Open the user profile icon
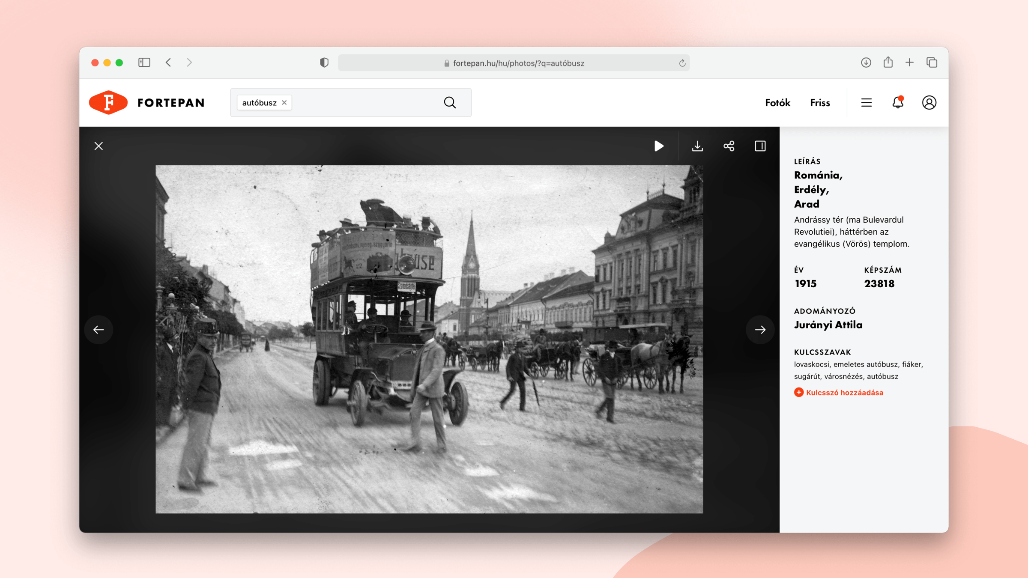 pyautogui.click(x=929, y=103)
